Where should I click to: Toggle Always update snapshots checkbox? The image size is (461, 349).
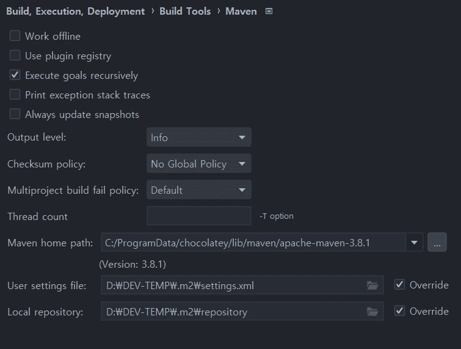pyautogui.click(x=15, y=114)
